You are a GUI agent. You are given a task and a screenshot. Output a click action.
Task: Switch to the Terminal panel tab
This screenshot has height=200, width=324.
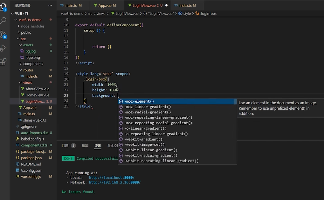point(97,146)
